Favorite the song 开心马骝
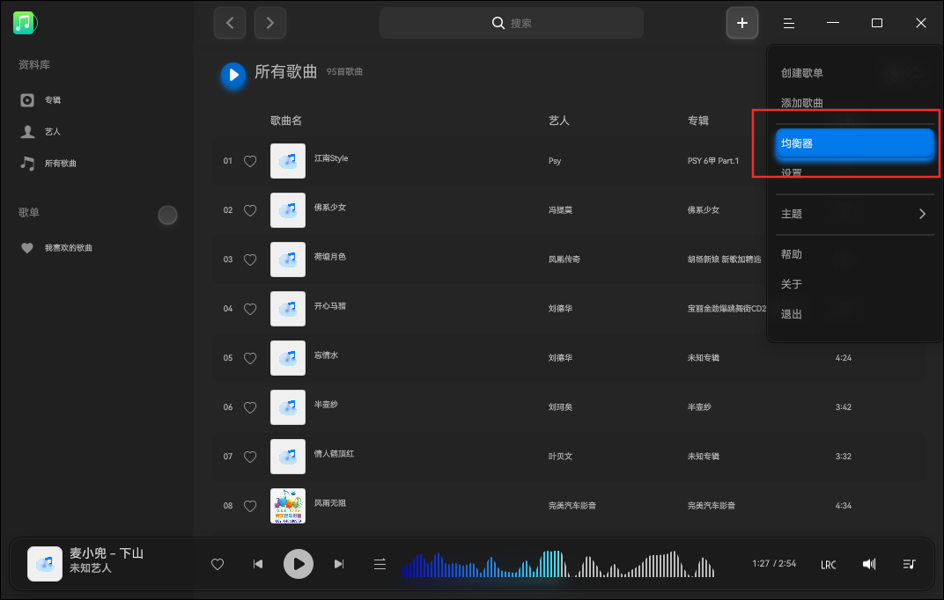The height and width of the screenshot is (600, 944). click(x=250, y=309)
